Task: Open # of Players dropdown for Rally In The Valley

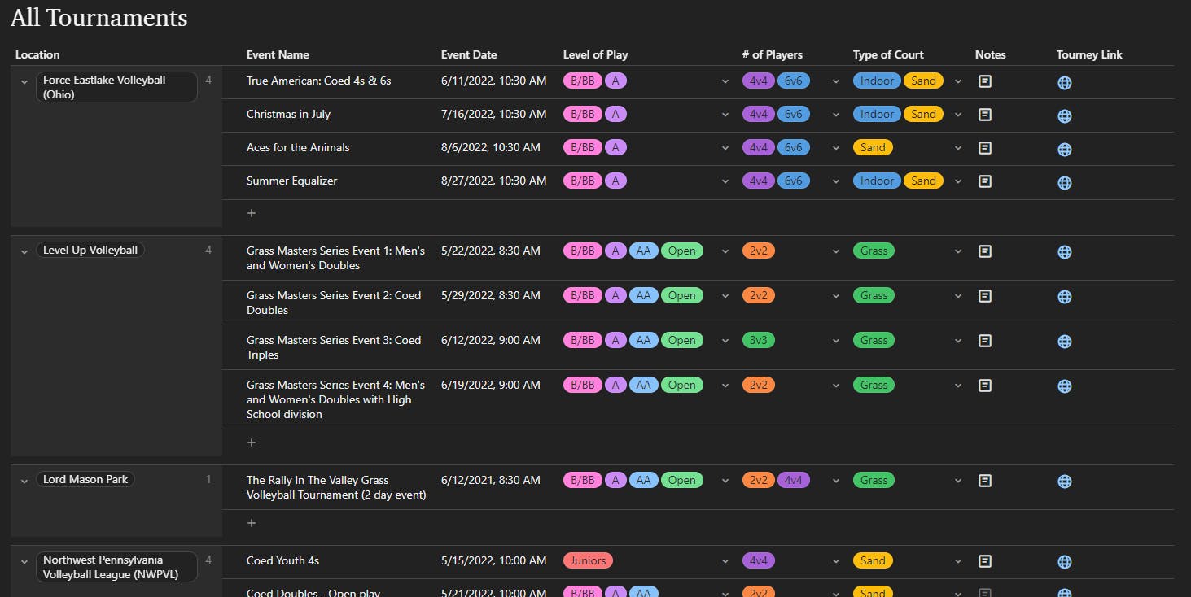Action: (836, 481)
